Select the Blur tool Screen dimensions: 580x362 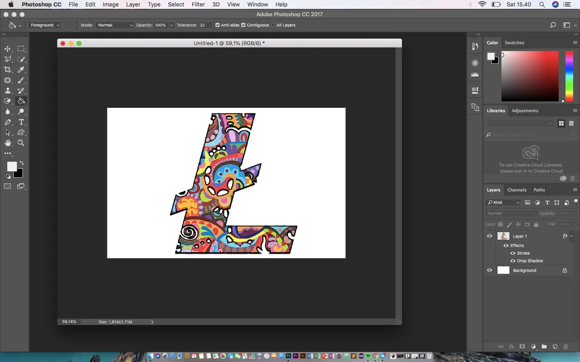coord(8,111)
